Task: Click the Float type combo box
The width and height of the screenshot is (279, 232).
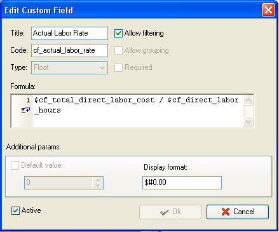Action: pos(69,67)
